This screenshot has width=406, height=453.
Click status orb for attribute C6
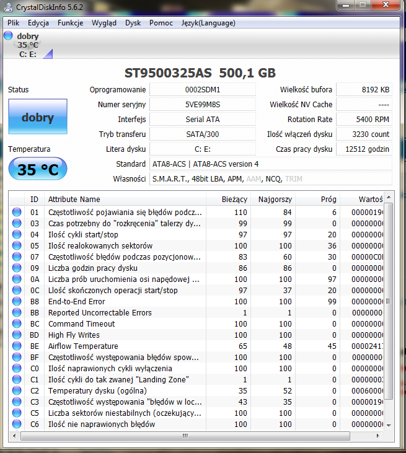pos(17,424)
